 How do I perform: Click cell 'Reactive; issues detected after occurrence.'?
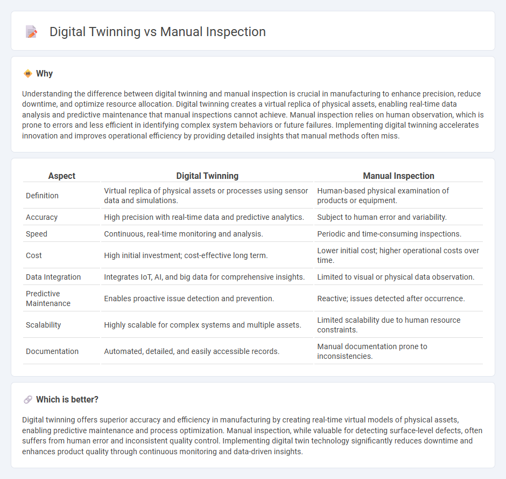pyautogui.click(x=398, y=298)
